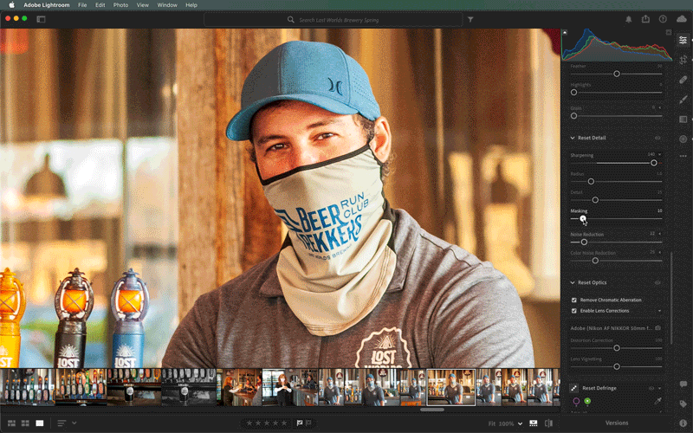Show original before/after compare icon
This screenshot has width=693, height=433.
[549, 423]
